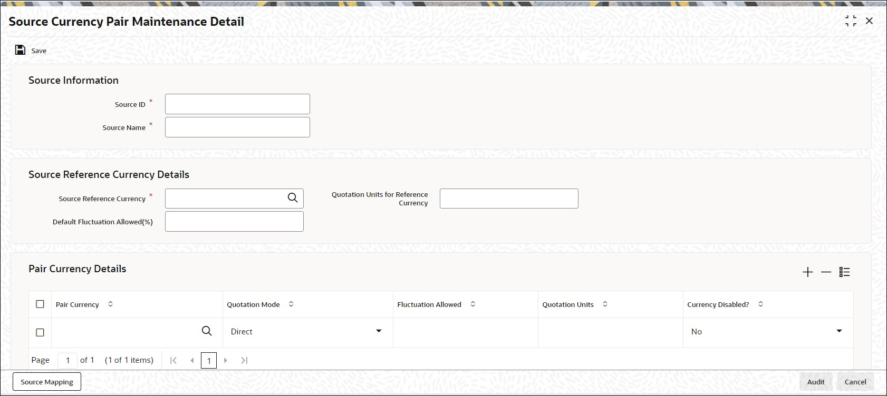
Task: Click the Source Mapping button
Action: point(47,382)
